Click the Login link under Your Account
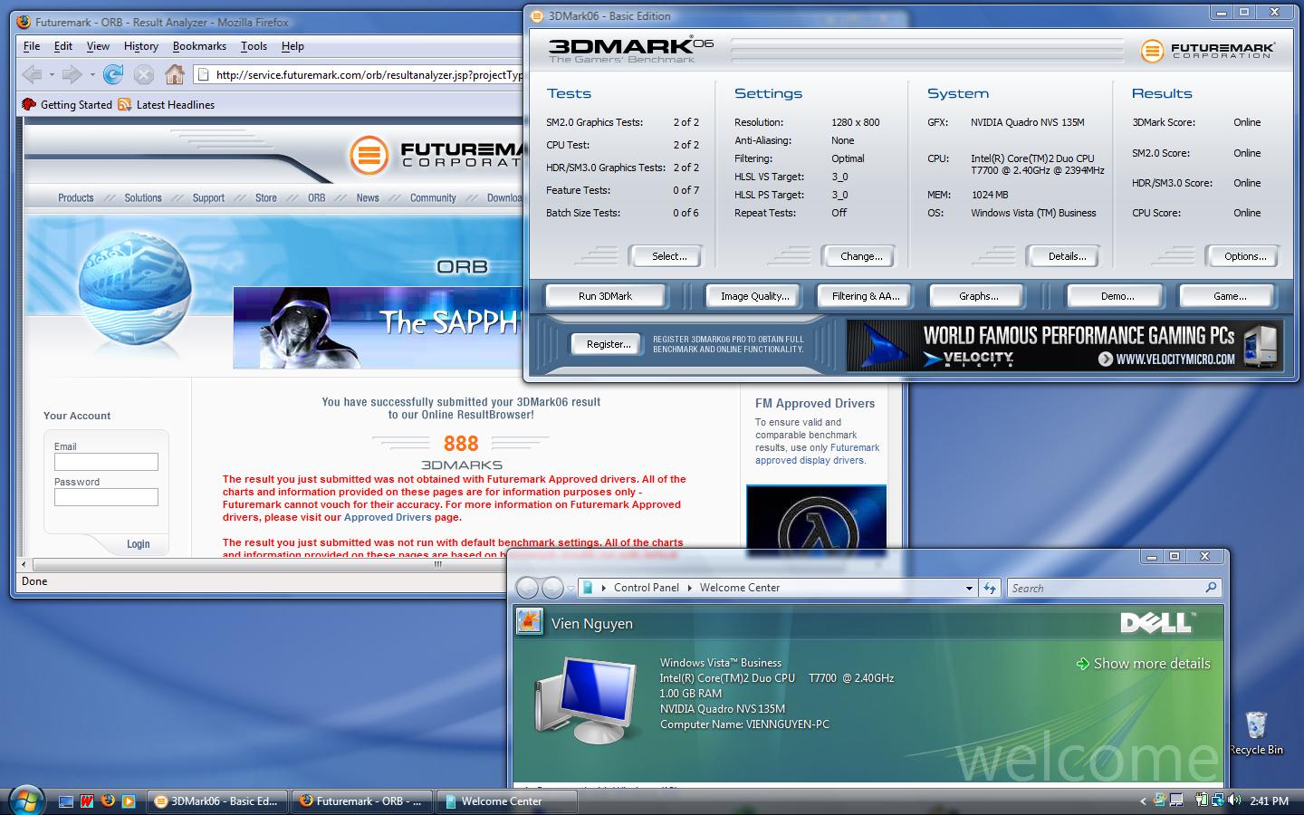This screenshot has height=815, width=1304. click(139, 544)
